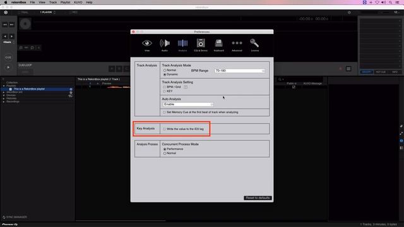Expand the Devices tree node
Screen dimensions: 404x227
4,95
